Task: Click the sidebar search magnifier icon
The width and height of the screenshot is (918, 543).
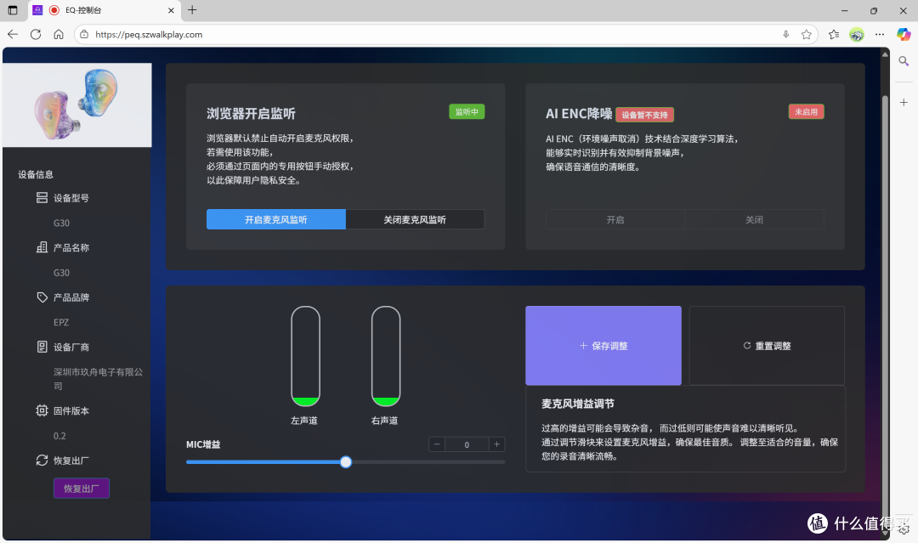Action: [904, 61]
